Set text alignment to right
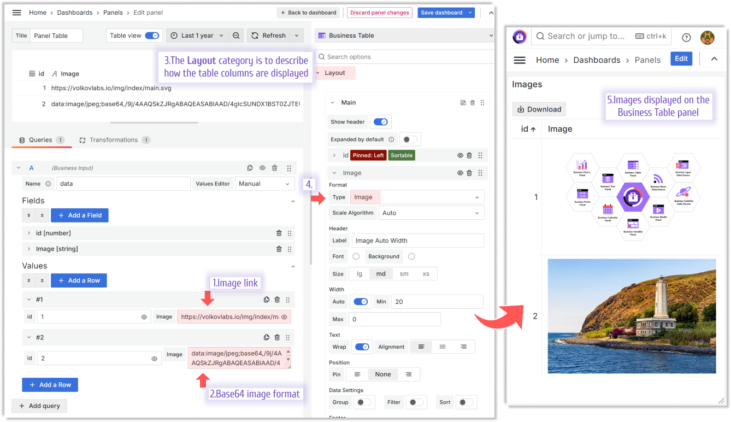 (x=463, y=347)
